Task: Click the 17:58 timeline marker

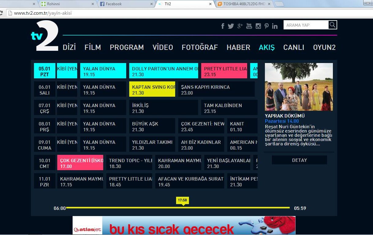Action: [182, 200]
